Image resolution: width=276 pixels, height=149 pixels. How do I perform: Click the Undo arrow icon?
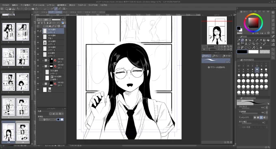point(18,9)
